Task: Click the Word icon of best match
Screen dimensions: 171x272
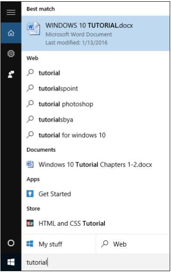Action: [33, 29]
